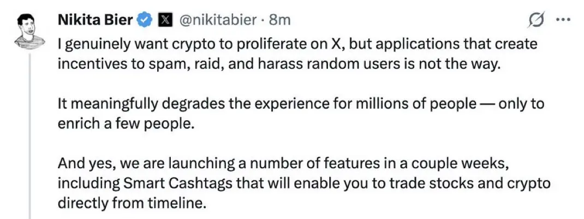Click the Grok explain-post icon
The height and width of the screenshot is (219, 584).
(x=536, y=20)
